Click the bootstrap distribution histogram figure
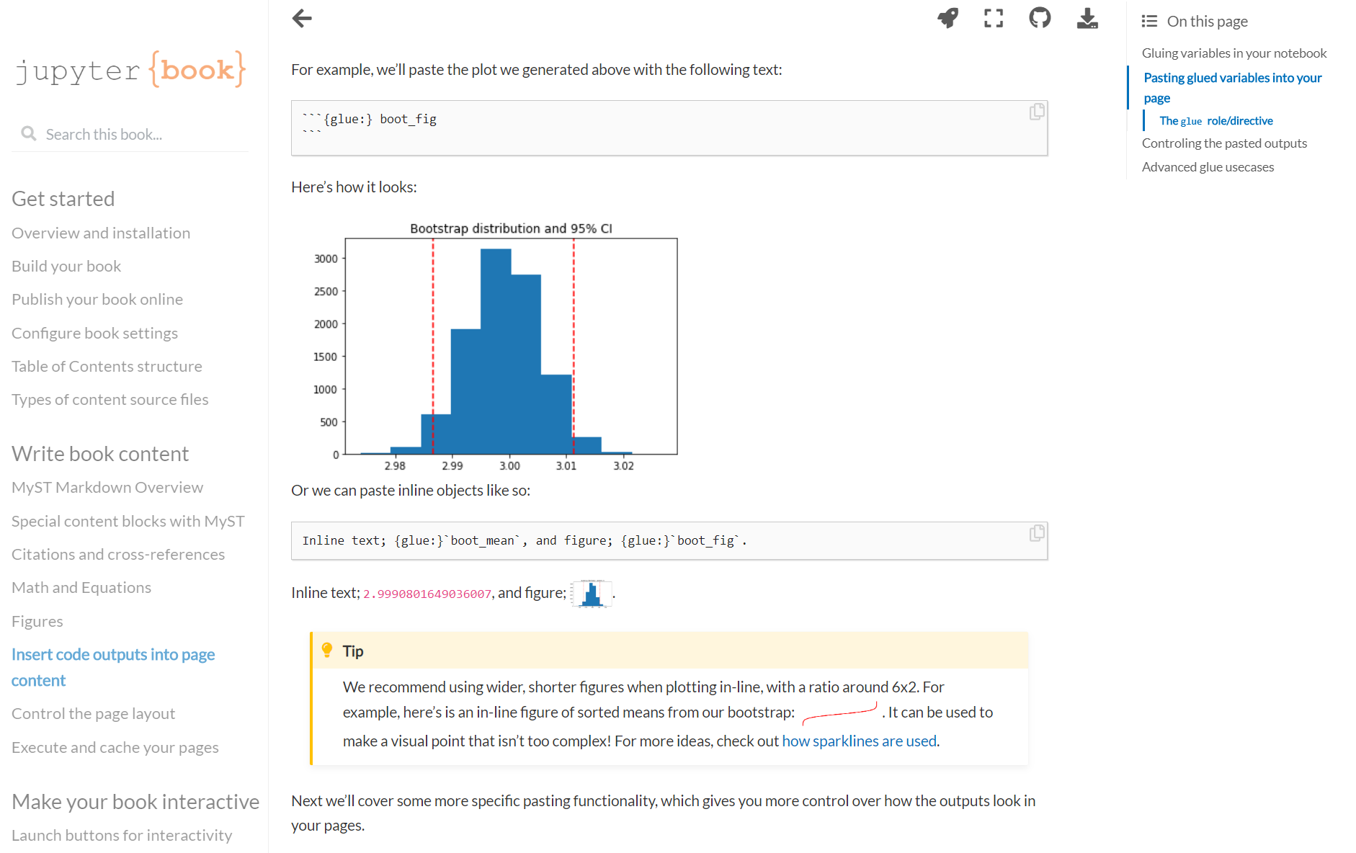 [x=496, y=347]
